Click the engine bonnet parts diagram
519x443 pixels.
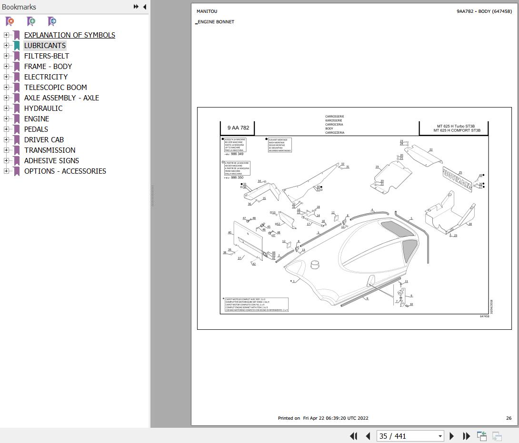354,218
